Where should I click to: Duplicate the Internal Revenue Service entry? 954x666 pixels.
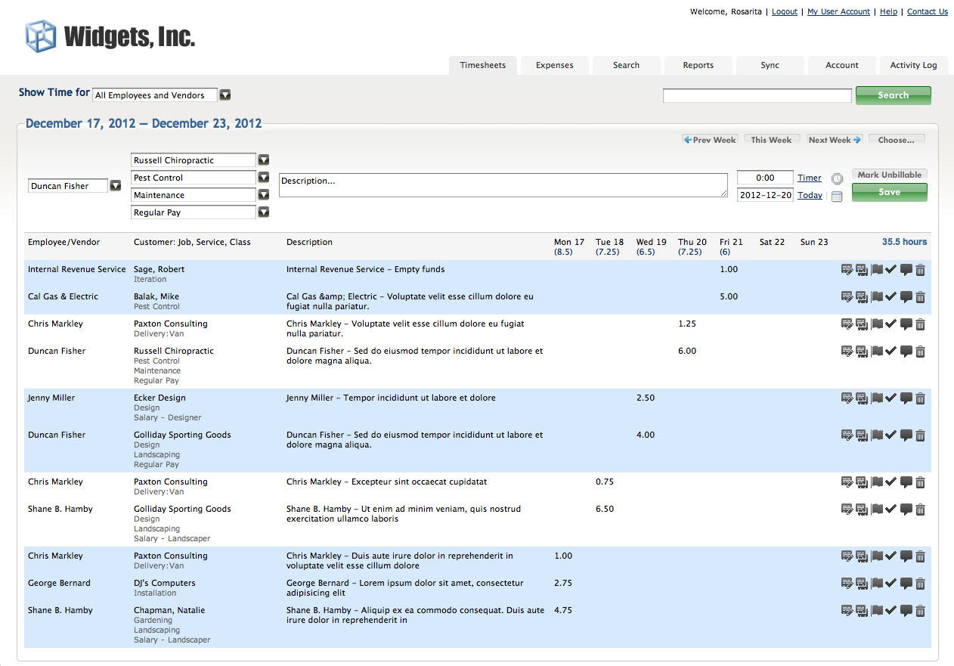861,270
